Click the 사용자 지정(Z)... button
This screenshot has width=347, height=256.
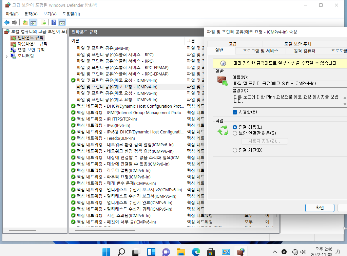pyautogui.click(x=265, y=141)
